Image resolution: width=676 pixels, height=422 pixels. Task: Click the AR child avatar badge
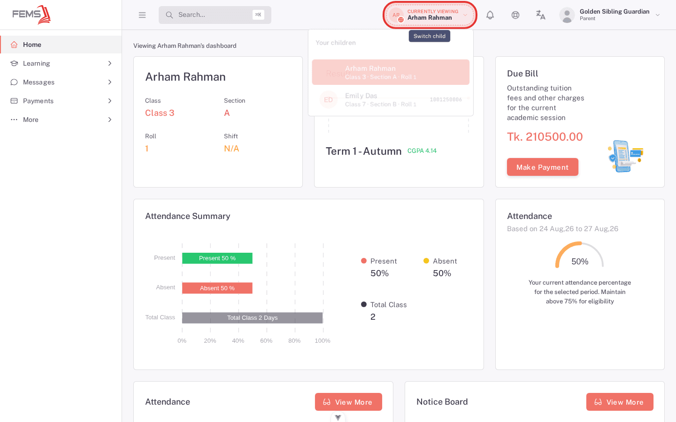point(396,15)
